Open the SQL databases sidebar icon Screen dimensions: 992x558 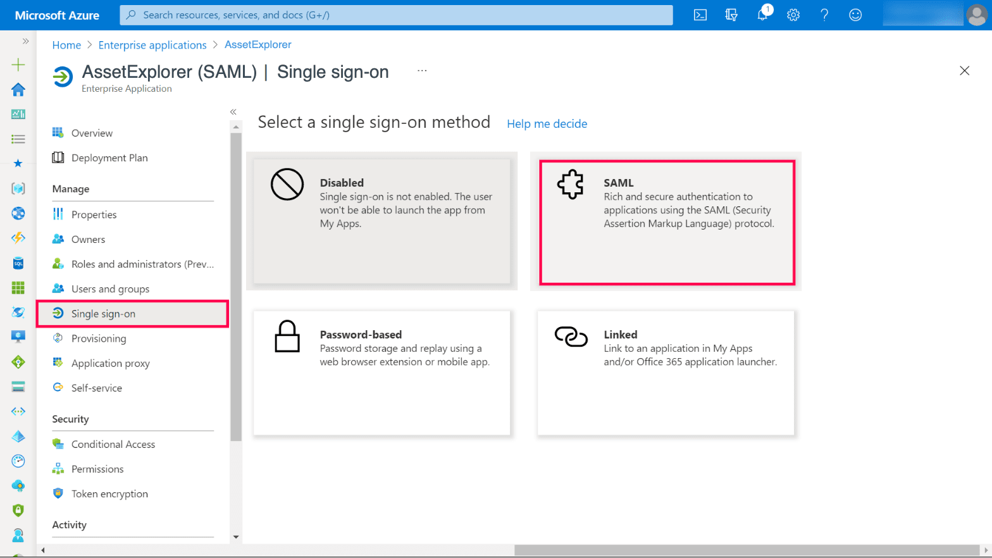click(x=18, y=263)
